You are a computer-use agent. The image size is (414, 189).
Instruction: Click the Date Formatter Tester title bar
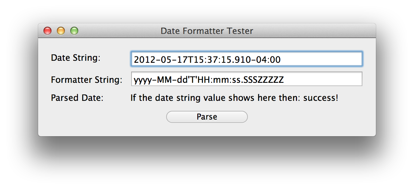pos(207,31)
